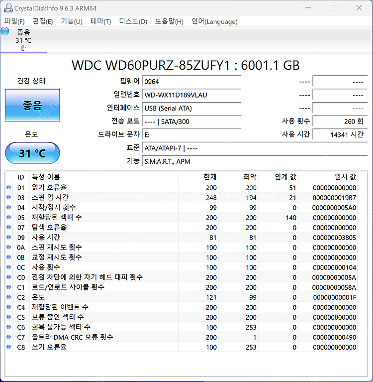Select the 스핀 업 시간 attribute name
Viewport: 373px width, 382px height.
coord(50,198)
